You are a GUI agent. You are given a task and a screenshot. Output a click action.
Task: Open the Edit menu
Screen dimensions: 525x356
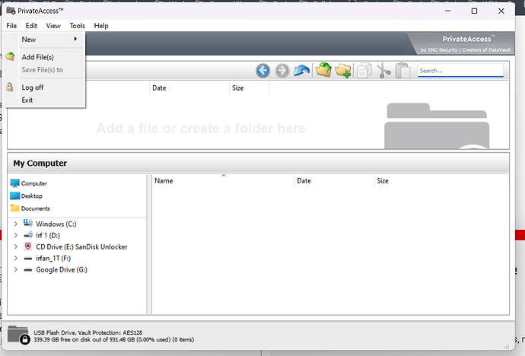coord(31,26)
